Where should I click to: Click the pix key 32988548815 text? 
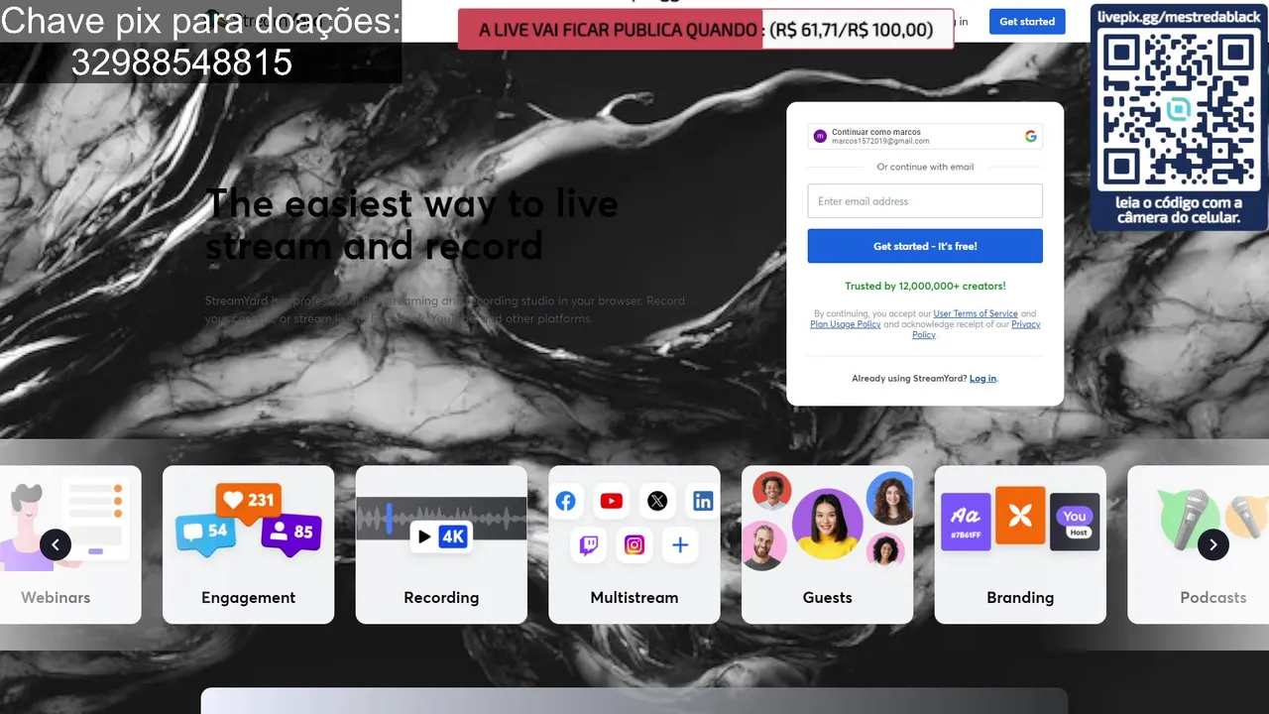pos(181,63)
